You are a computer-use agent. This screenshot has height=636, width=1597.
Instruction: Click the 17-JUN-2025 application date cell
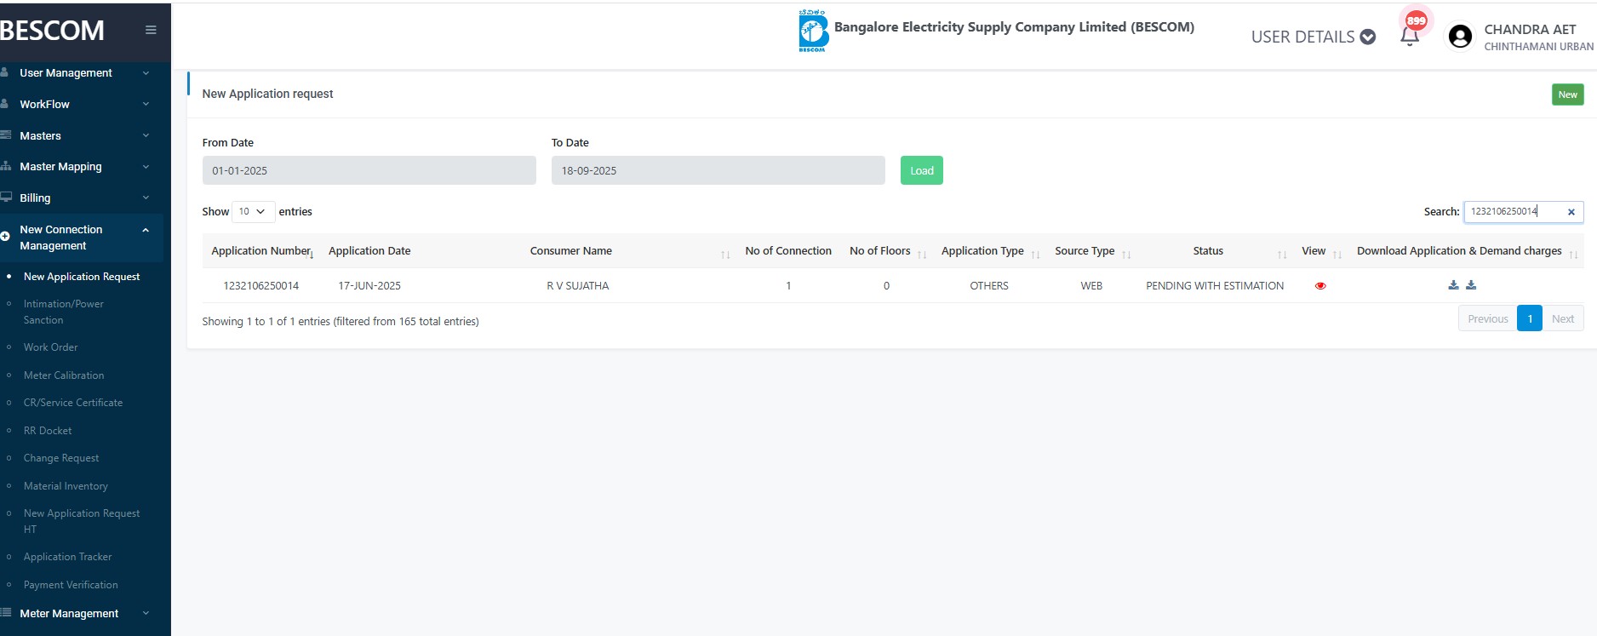pyautogui.click(x=369, y=286)
